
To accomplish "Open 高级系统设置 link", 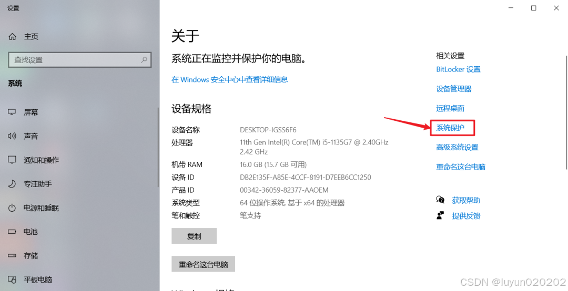I will (x=457, y=147).
